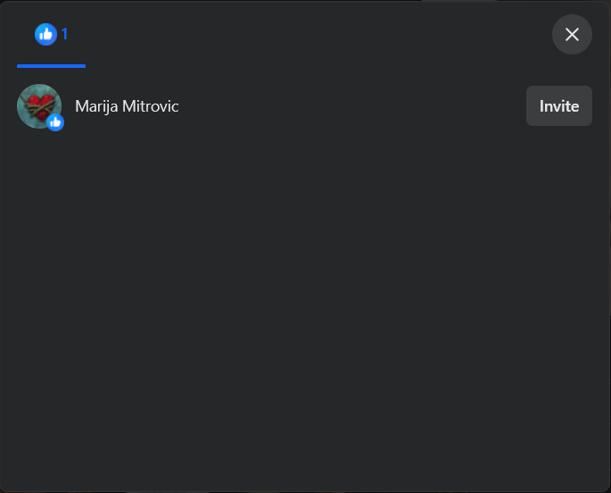Open Marija Mitrovic's profile from her name
This screenshot has width=611, height=493.
click(x=127, y=106)
